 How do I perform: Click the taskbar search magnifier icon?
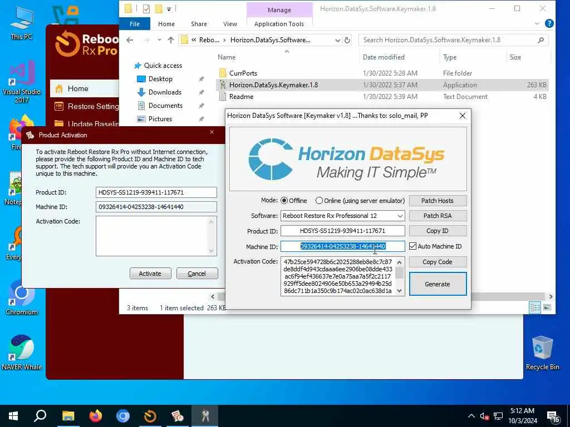click(40, 416)
